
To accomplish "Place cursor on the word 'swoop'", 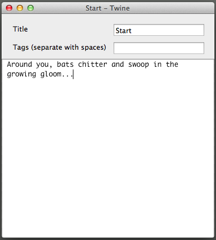I will point(138,65).
